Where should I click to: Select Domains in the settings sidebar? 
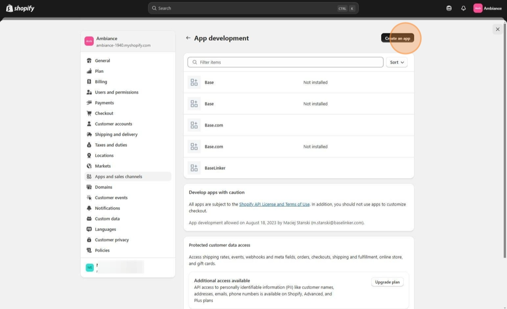point(103,187)
